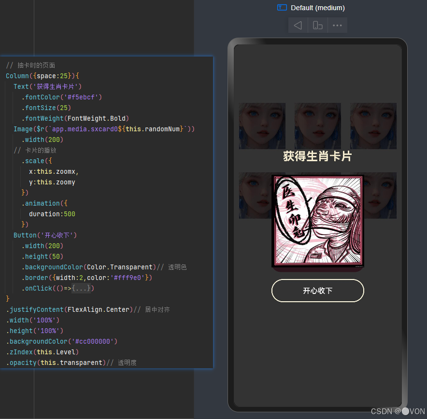Image resolution: width=427 pixels, height=419 pixels.
Task: Click the 'Default (medium)' label
Action: pos(317,8)
